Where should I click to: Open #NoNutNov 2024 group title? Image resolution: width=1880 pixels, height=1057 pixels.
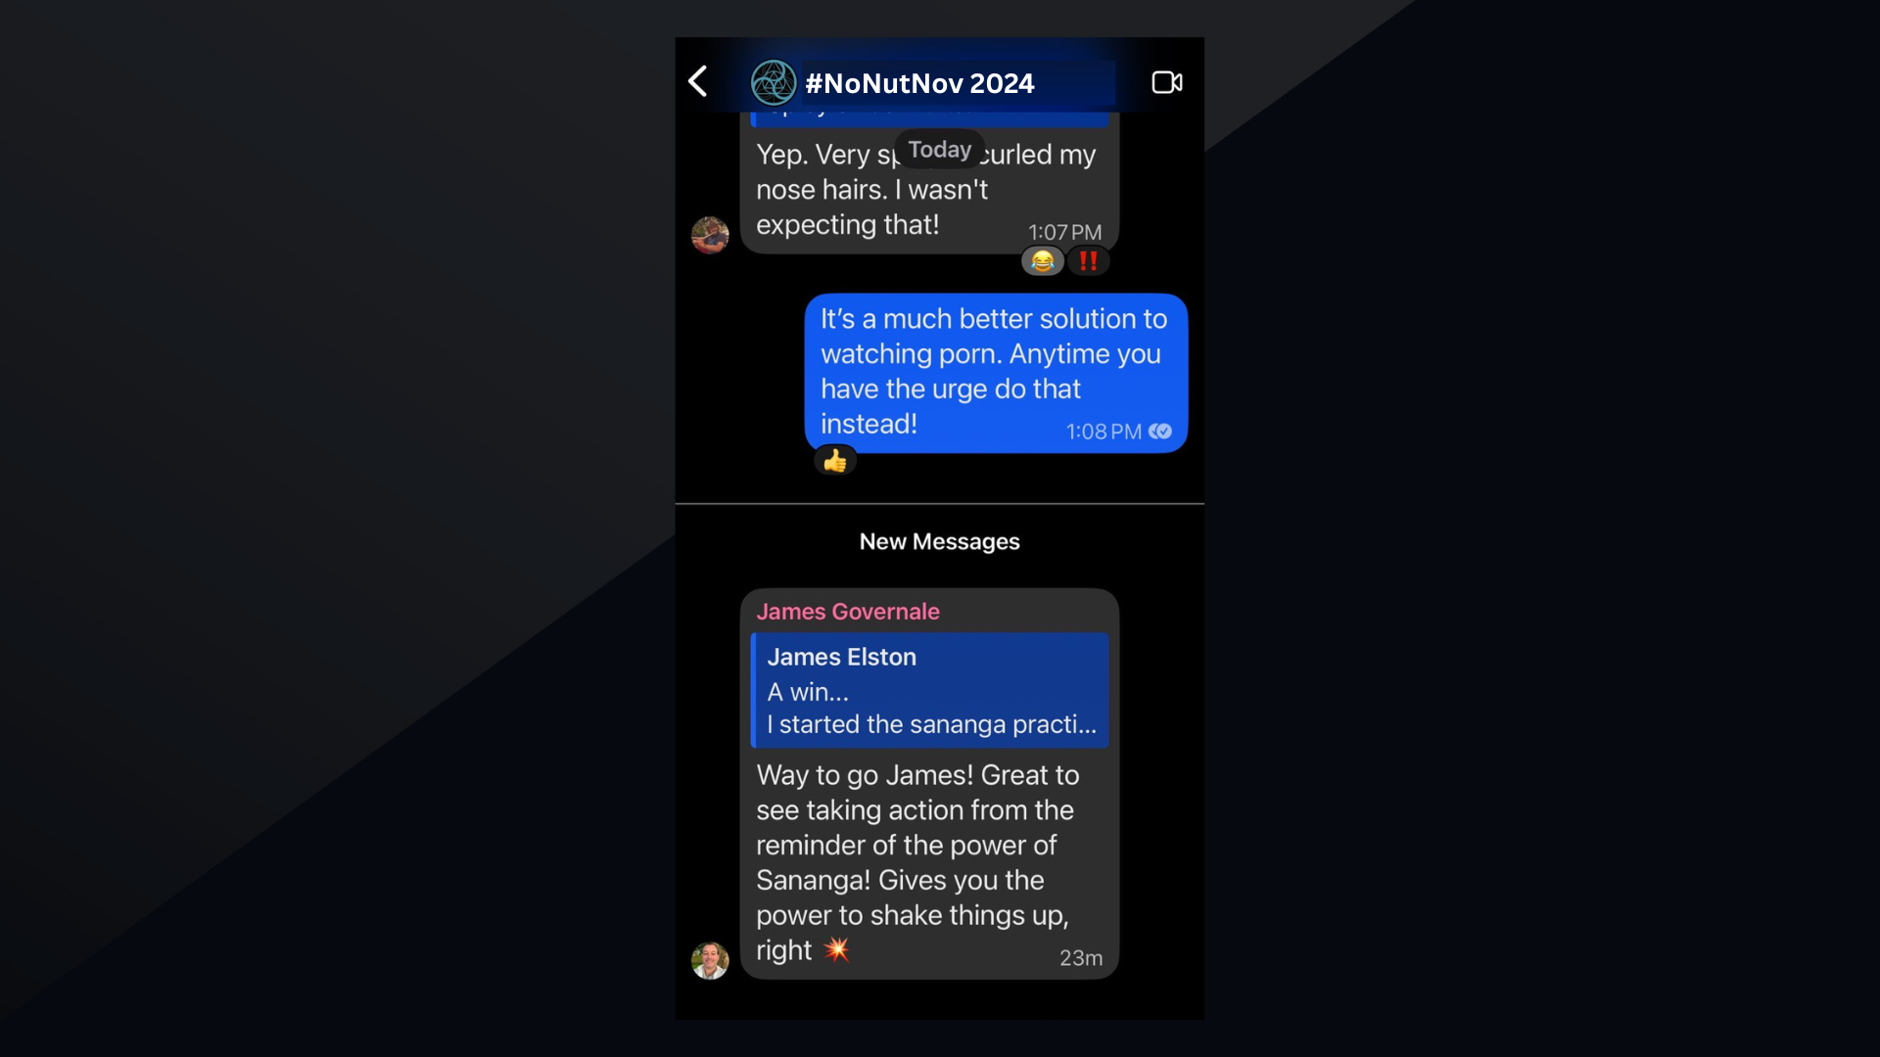(918, 83)
